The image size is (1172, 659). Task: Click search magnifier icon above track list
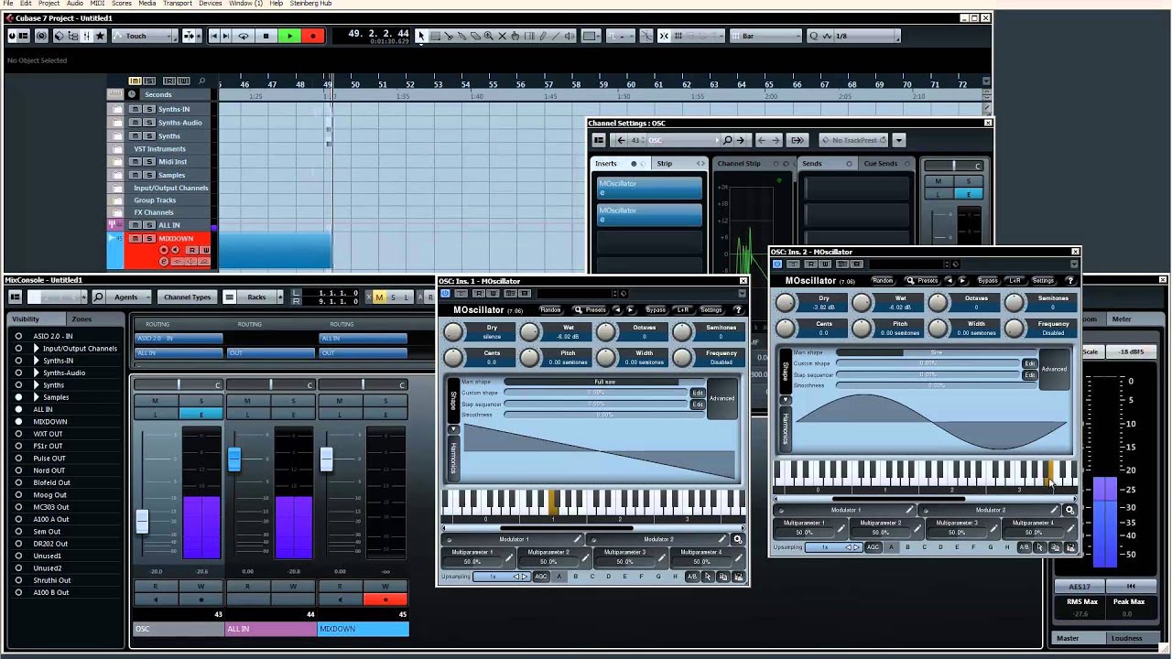202,81
